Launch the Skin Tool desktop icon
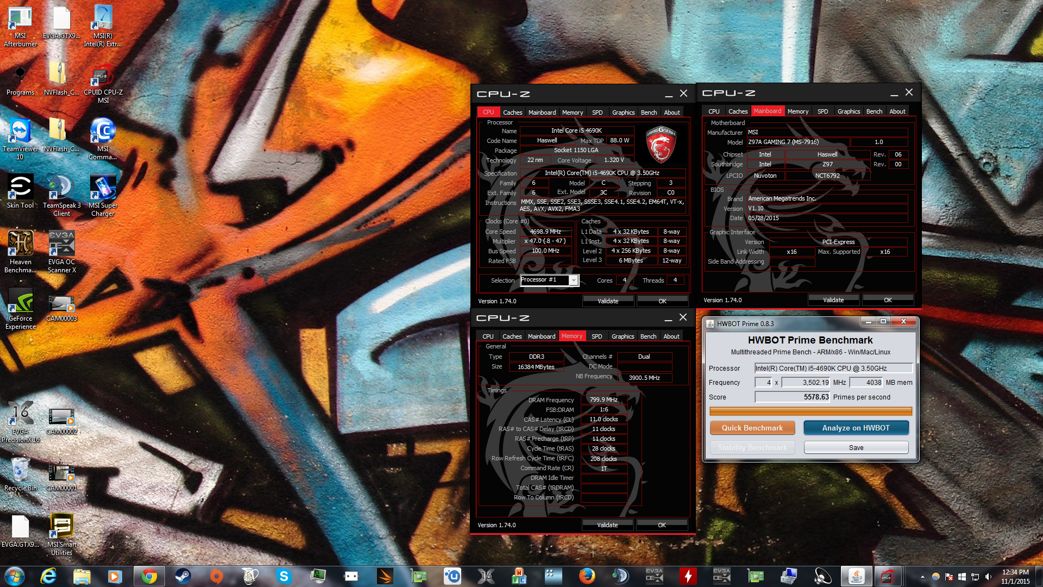Image resolution: width=1043 pixels, height=587 pixels. pos(20,192)
